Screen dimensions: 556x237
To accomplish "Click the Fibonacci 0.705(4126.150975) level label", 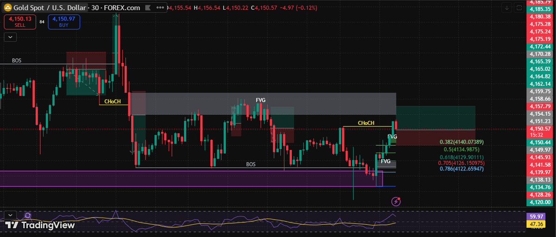I will pyautogui.click(x=461, y=163).
